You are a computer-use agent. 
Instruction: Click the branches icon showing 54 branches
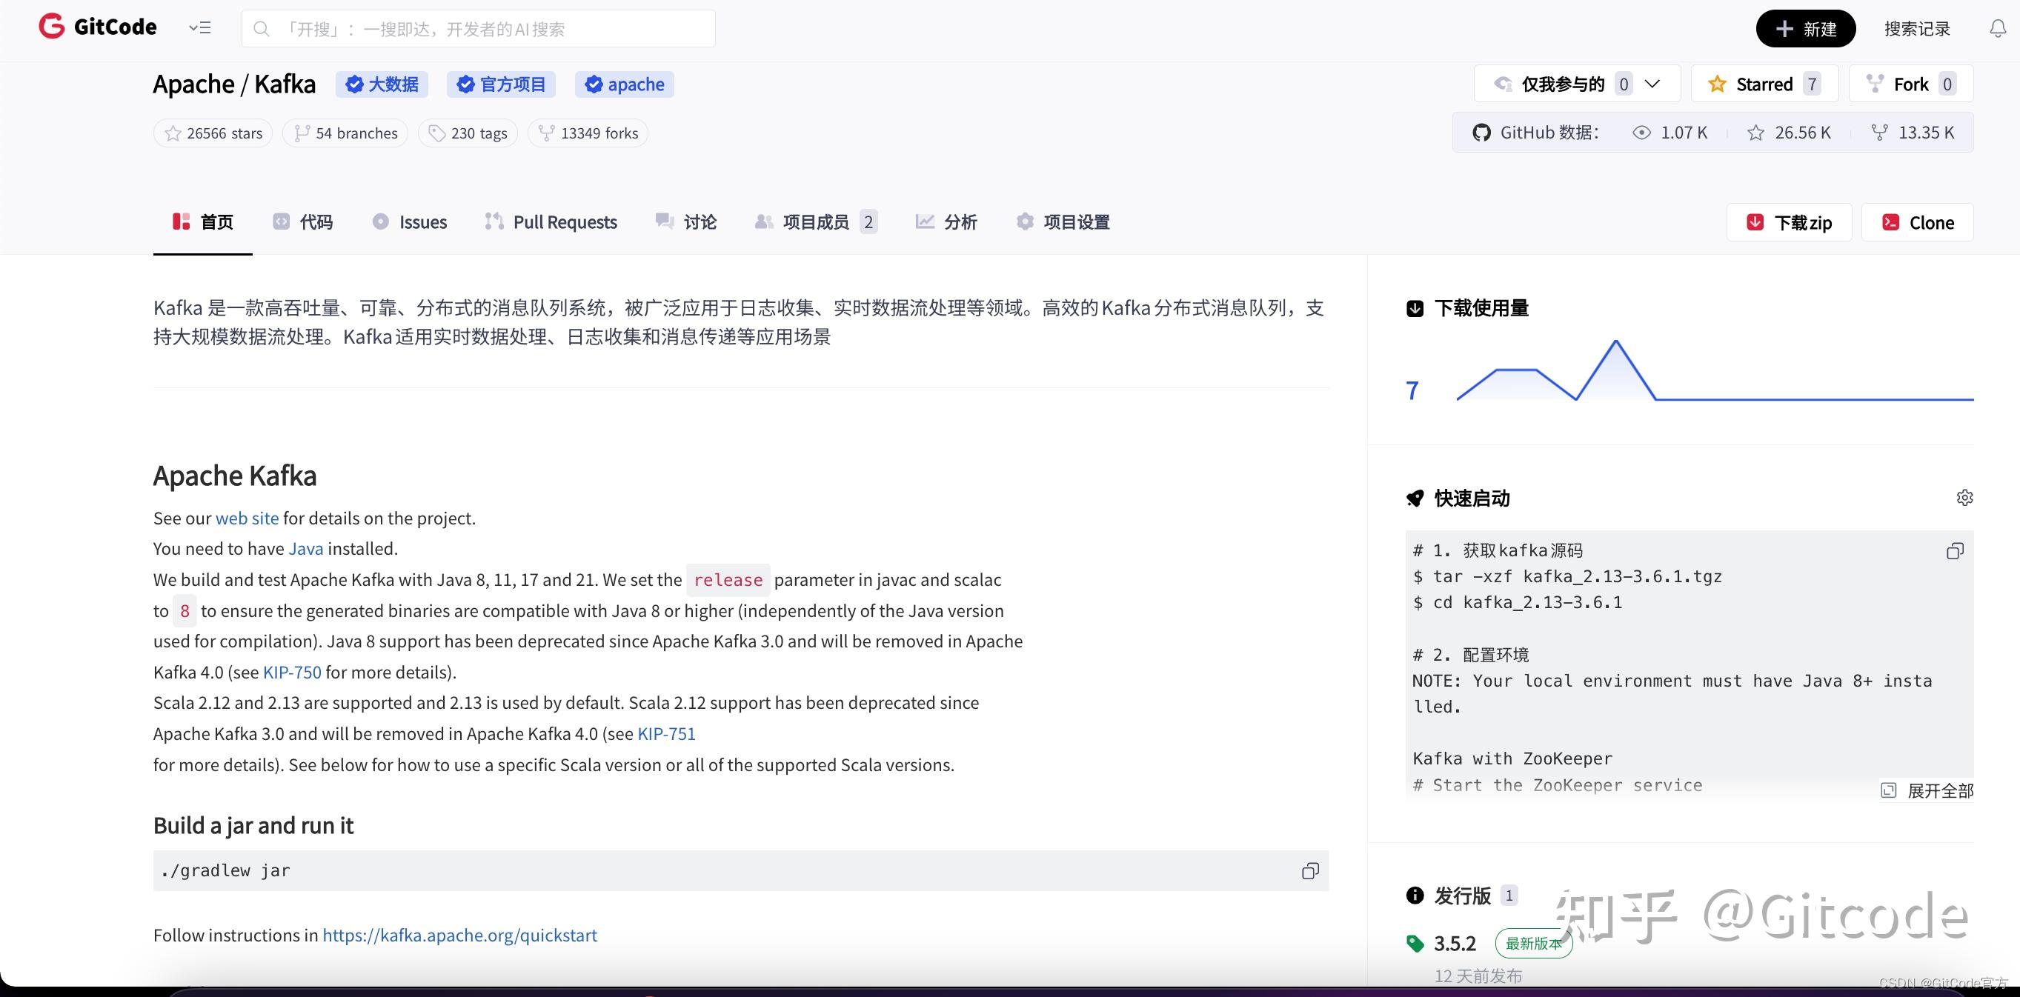(301, 133)
